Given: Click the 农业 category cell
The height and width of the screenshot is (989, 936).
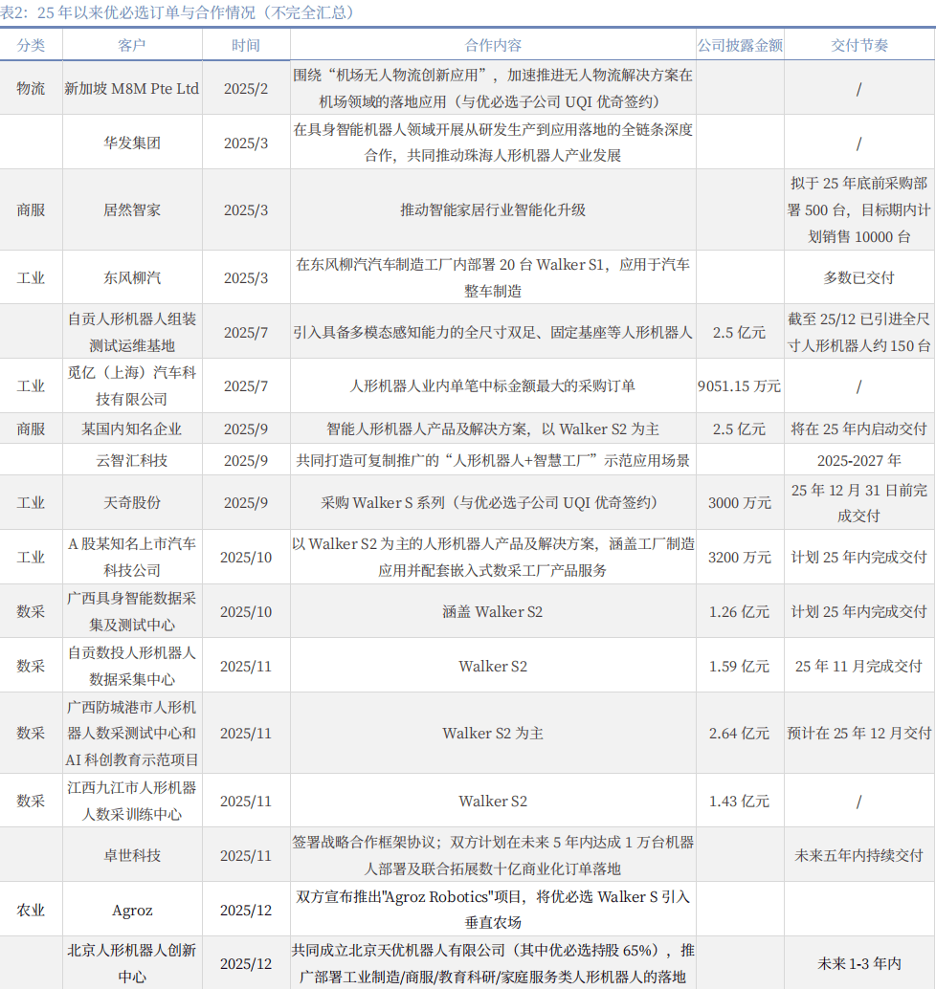Looking at the screenshot, I should point(31,910).
